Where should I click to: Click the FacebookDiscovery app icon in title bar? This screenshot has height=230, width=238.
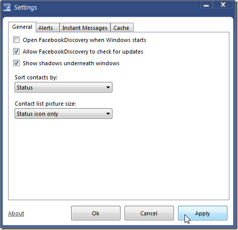[x=7, y=8]
